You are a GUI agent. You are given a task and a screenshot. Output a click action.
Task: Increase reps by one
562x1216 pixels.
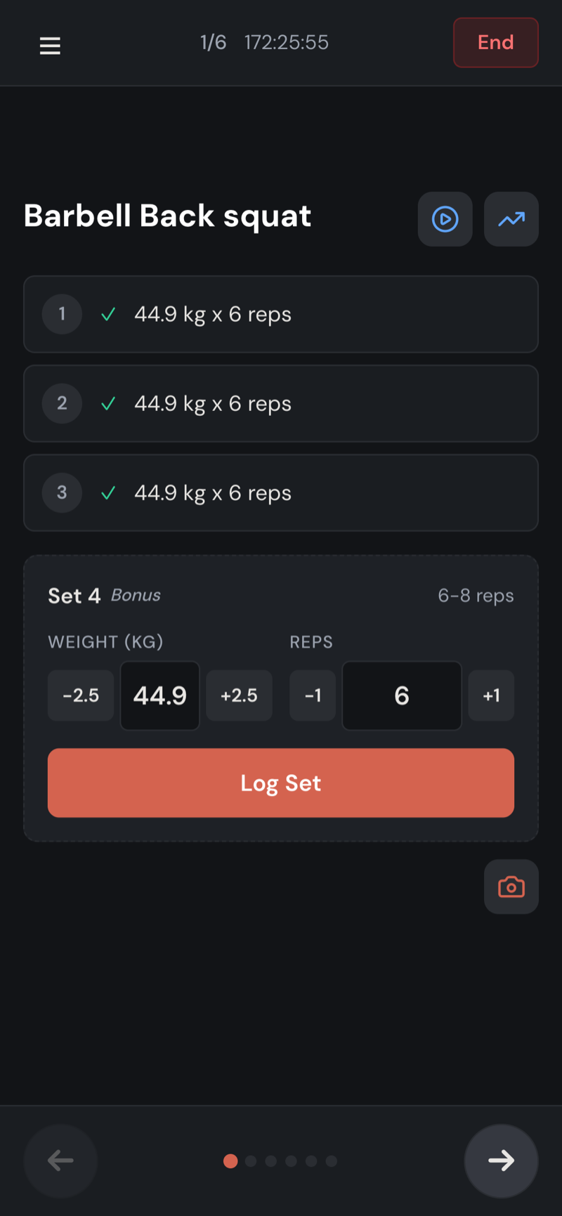click(x=491, y=695)
